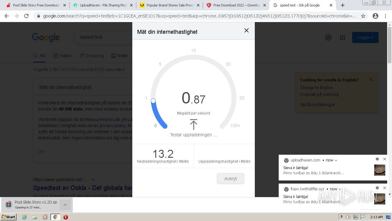392x221 pixels.
Task: Go back to the previous page
Action: click(x=7, y=16)
